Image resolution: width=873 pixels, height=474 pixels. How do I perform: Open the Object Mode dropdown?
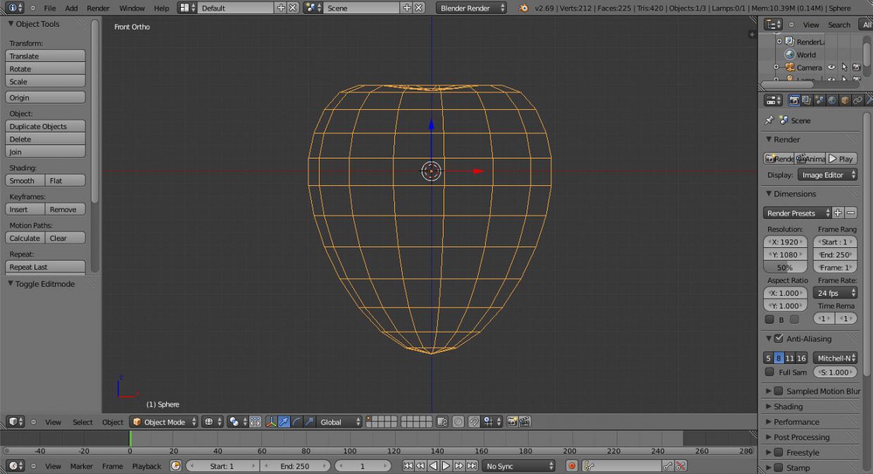pos(164,422)
